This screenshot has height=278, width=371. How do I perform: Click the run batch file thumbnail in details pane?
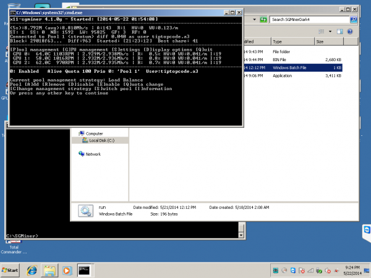click(85, 211)
